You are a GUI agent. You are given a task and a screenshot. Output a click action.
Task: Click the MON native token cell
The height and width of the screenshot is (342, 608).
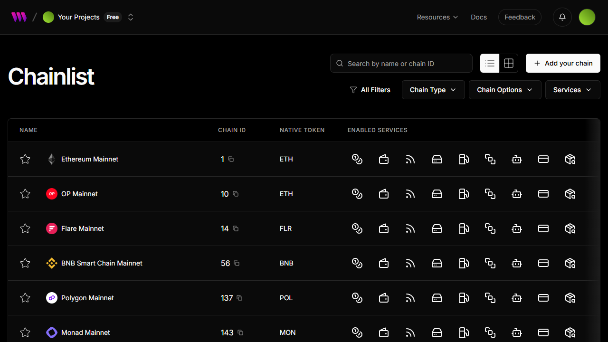click(x=288, y=332)
